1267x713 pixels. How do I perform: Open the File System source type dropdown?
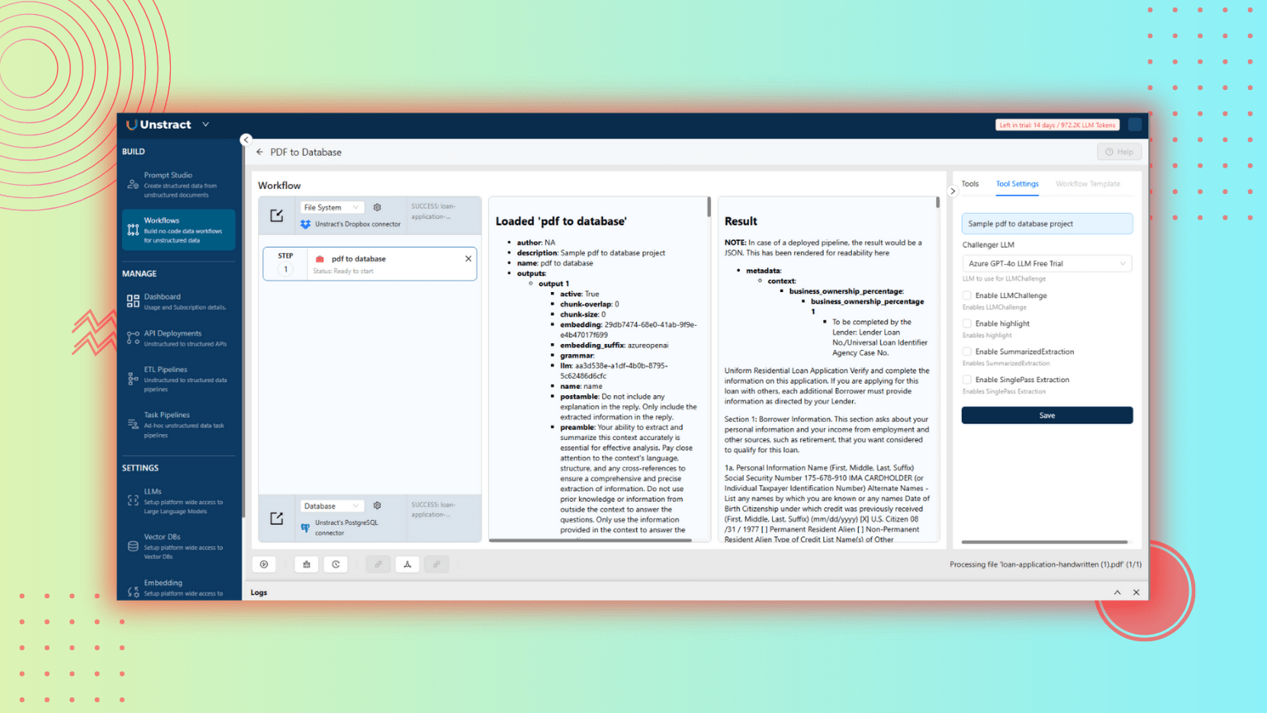point(331,208)
